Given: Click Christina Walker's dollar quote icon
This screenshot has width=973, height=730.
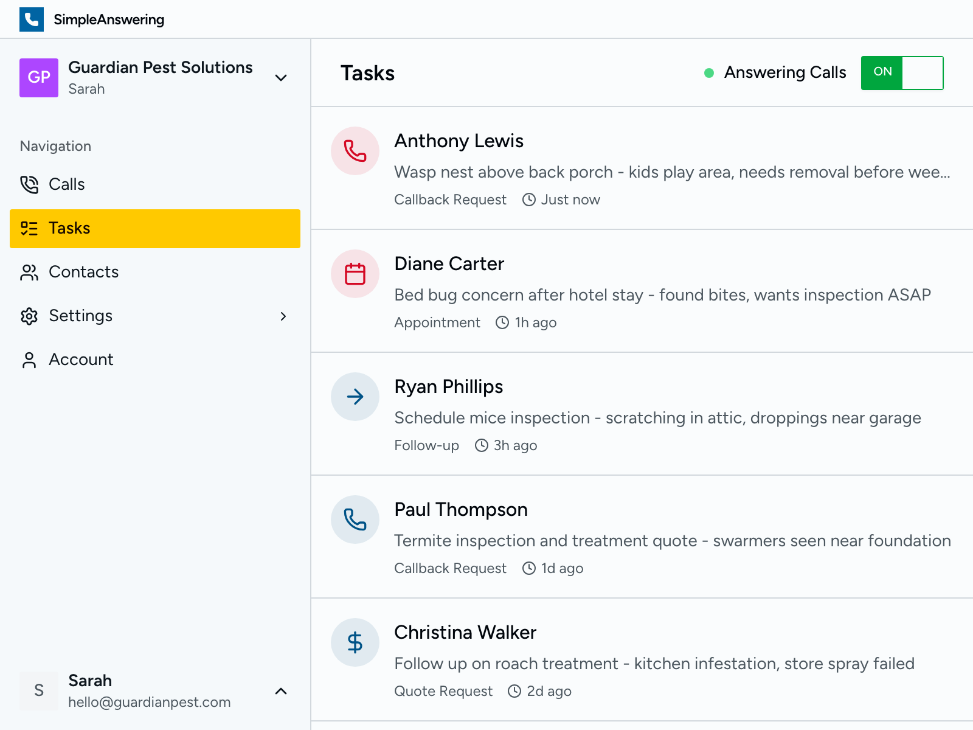Looking at the screenshot, I should point(355,642).
